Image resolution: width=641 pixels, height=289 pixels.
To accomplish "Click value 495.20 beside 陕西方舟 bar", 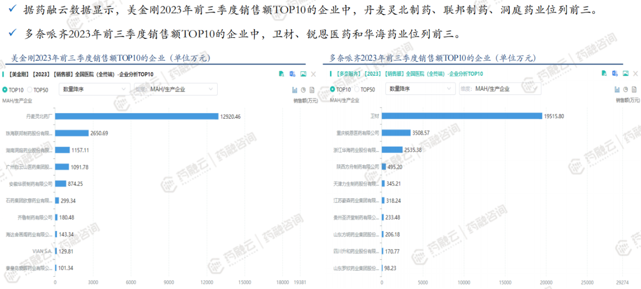I will click(395, 167).
